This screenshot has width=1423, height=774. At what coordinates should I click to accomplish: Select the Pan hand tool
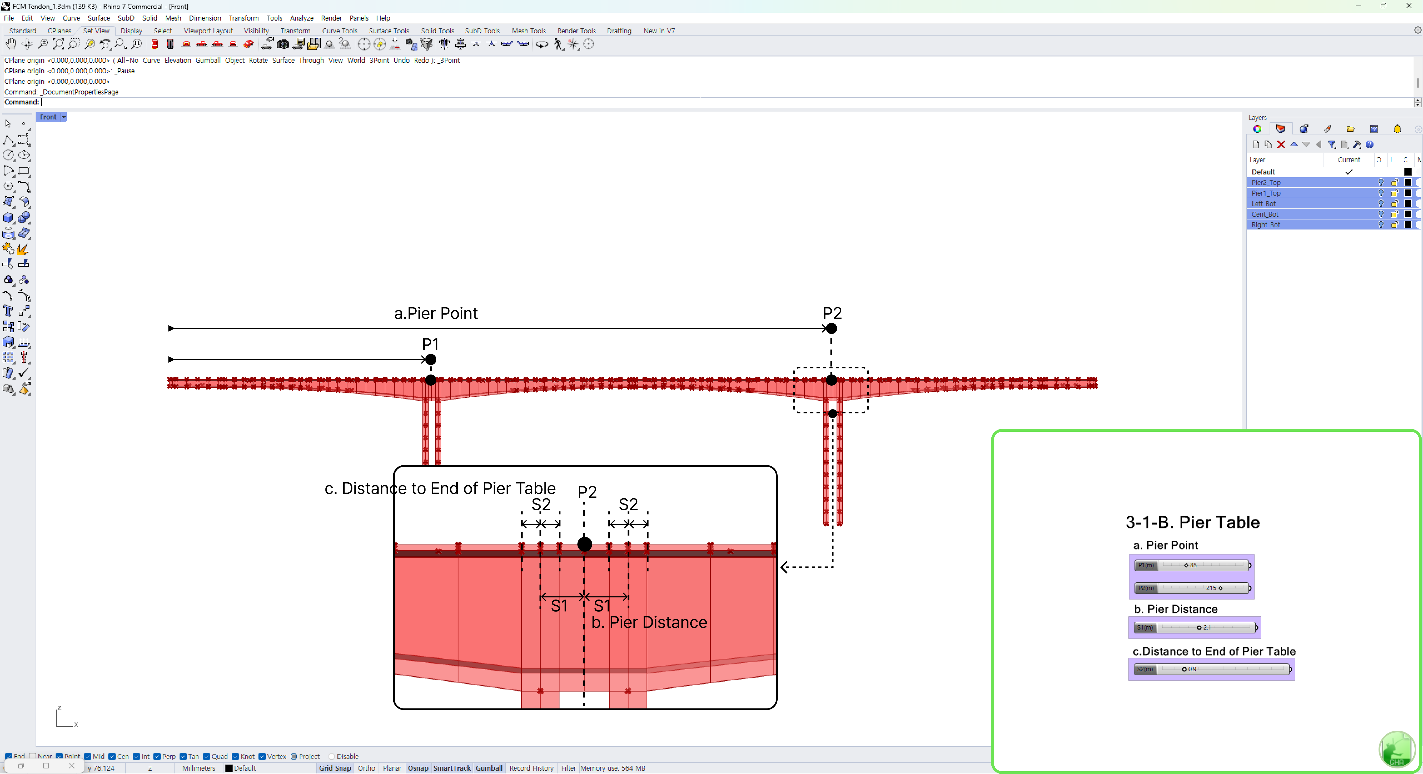click(11, 44)
